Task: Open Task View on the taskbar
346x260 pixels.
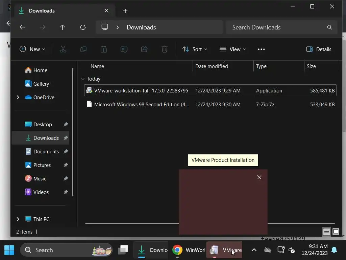Action: [123, 250]
